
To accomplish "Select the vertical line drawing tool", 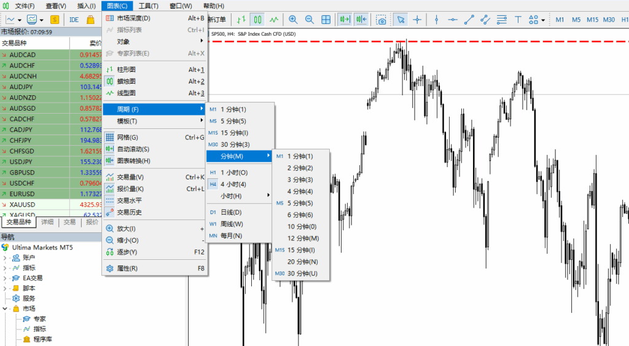I will coord(437,19).
